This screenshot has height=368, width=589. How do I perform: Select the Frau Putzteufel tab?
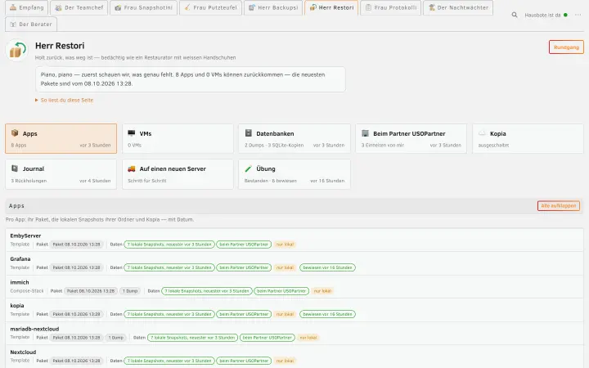210,7
